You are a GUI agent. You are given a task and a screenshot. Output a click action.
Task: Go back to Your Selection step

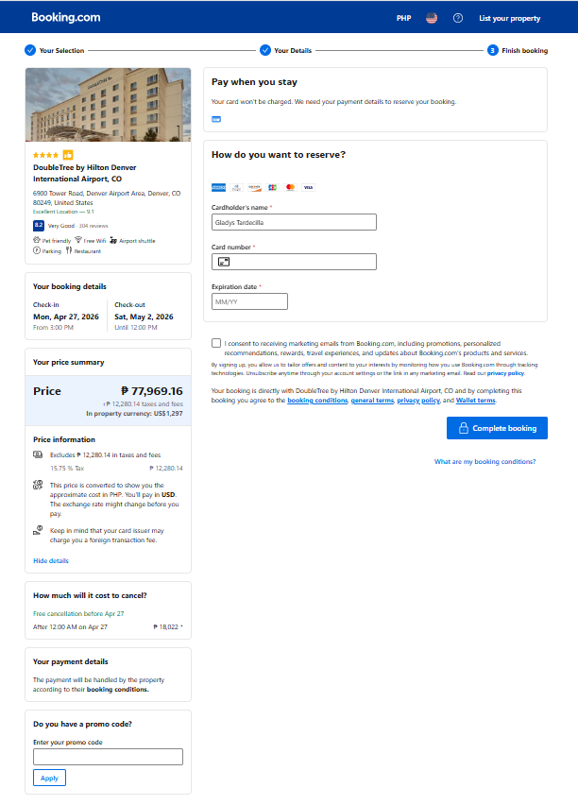pyautogui.click(x=55, y=50)
